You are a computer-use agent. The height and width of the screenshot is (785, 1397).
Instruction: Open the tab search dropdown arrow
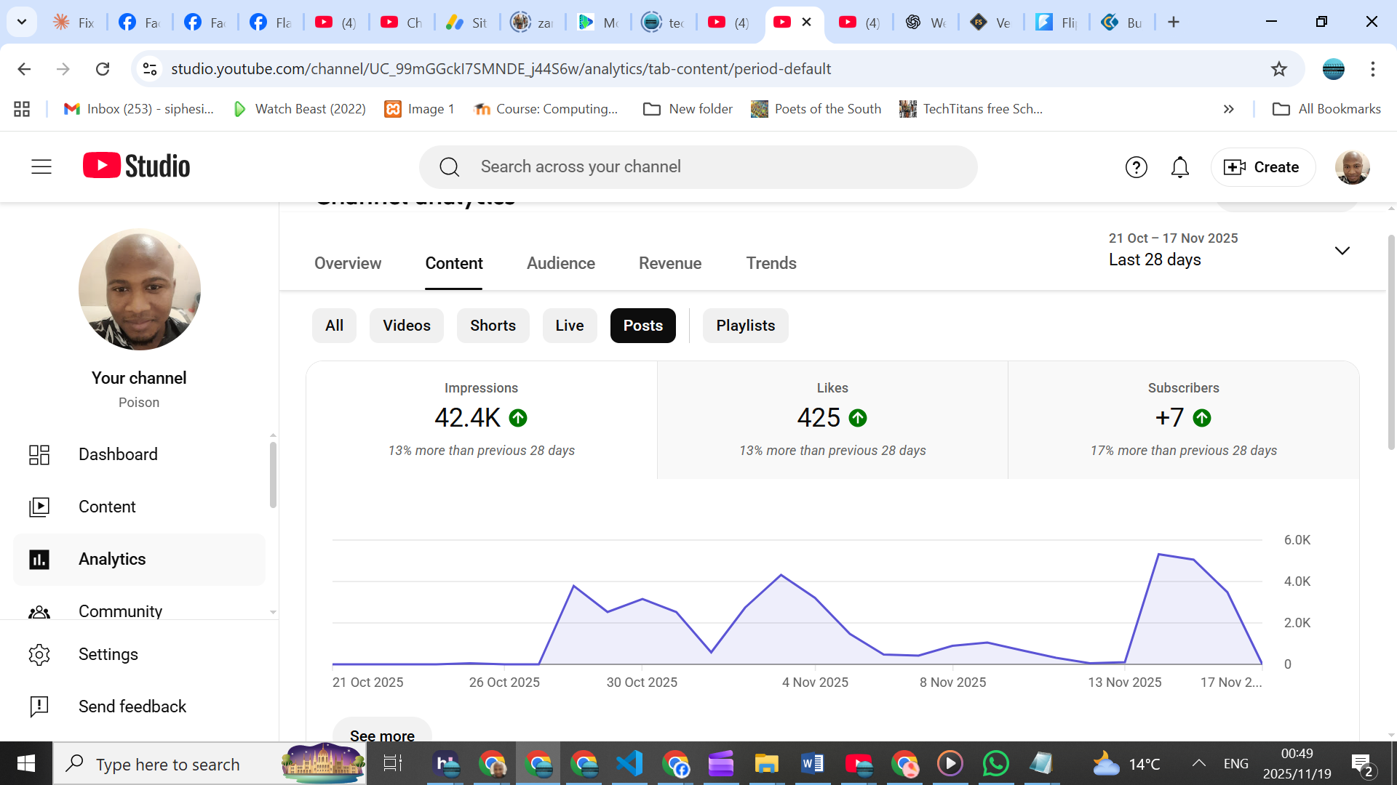[22, 22]
